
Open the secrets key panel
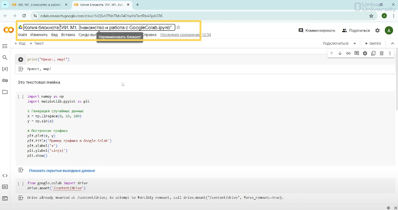(5, 80)
